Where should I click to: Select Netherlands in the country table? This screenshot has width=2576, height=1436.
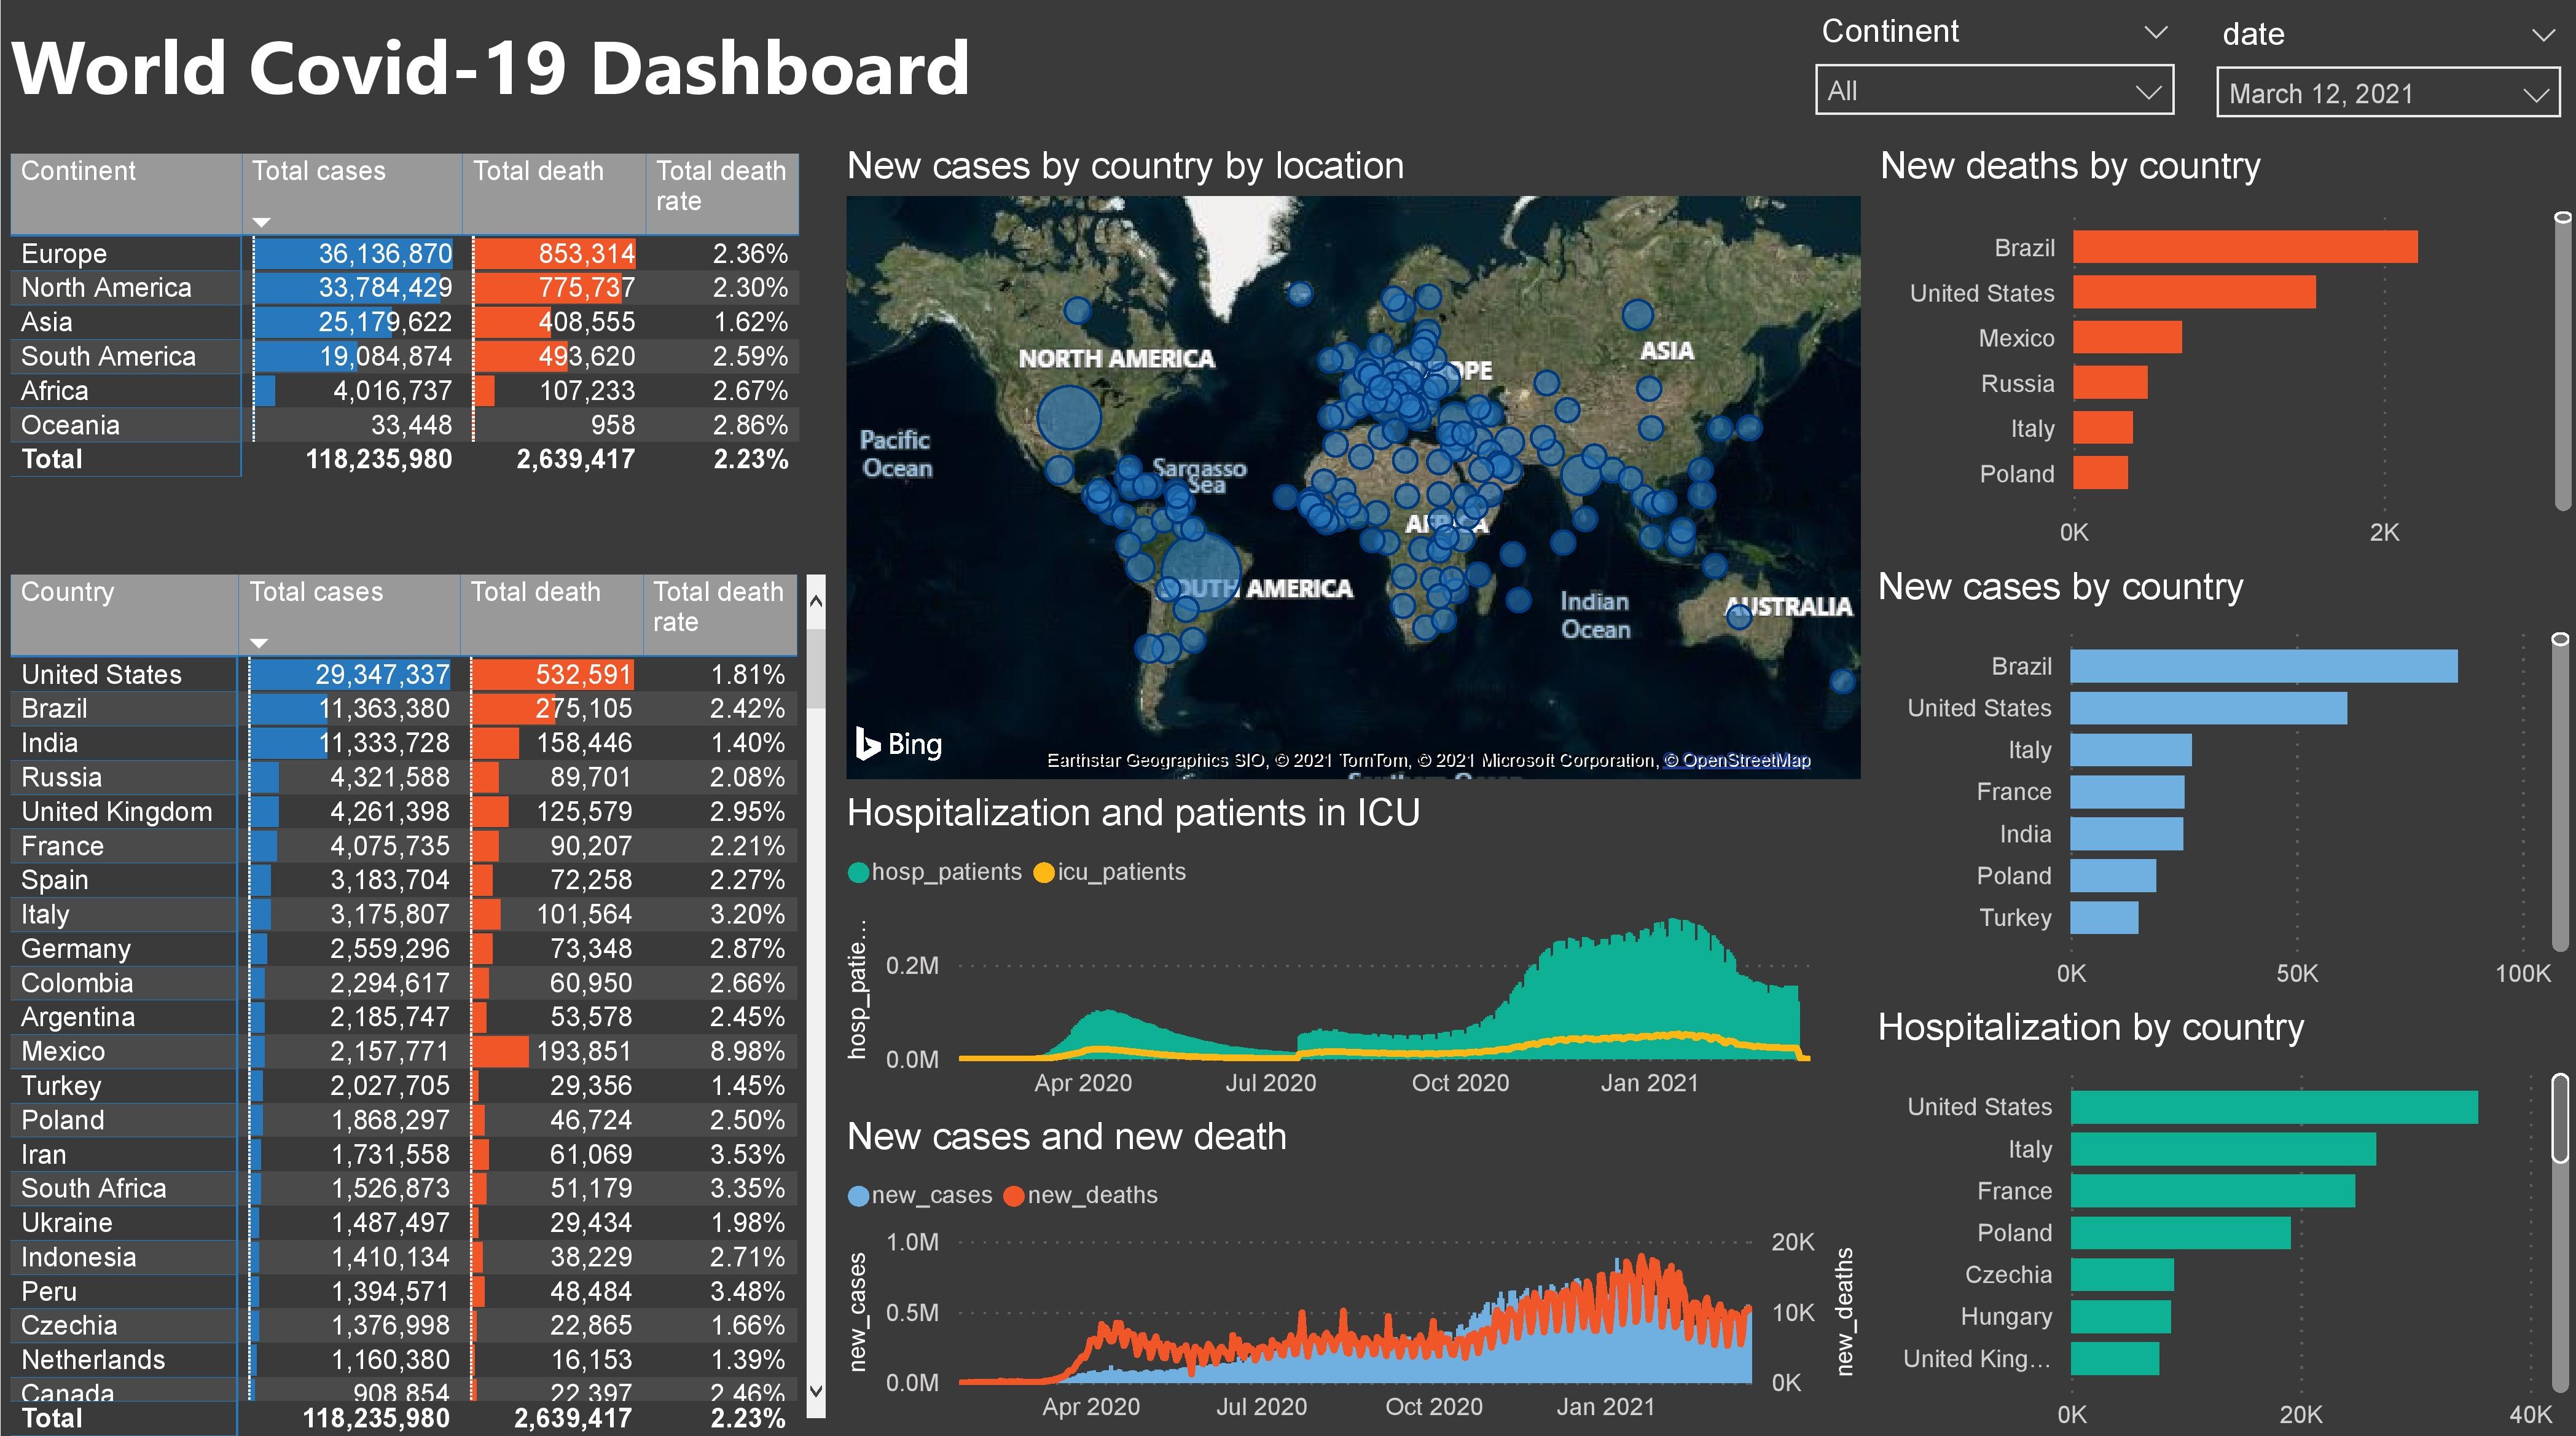click(404, 1360)
